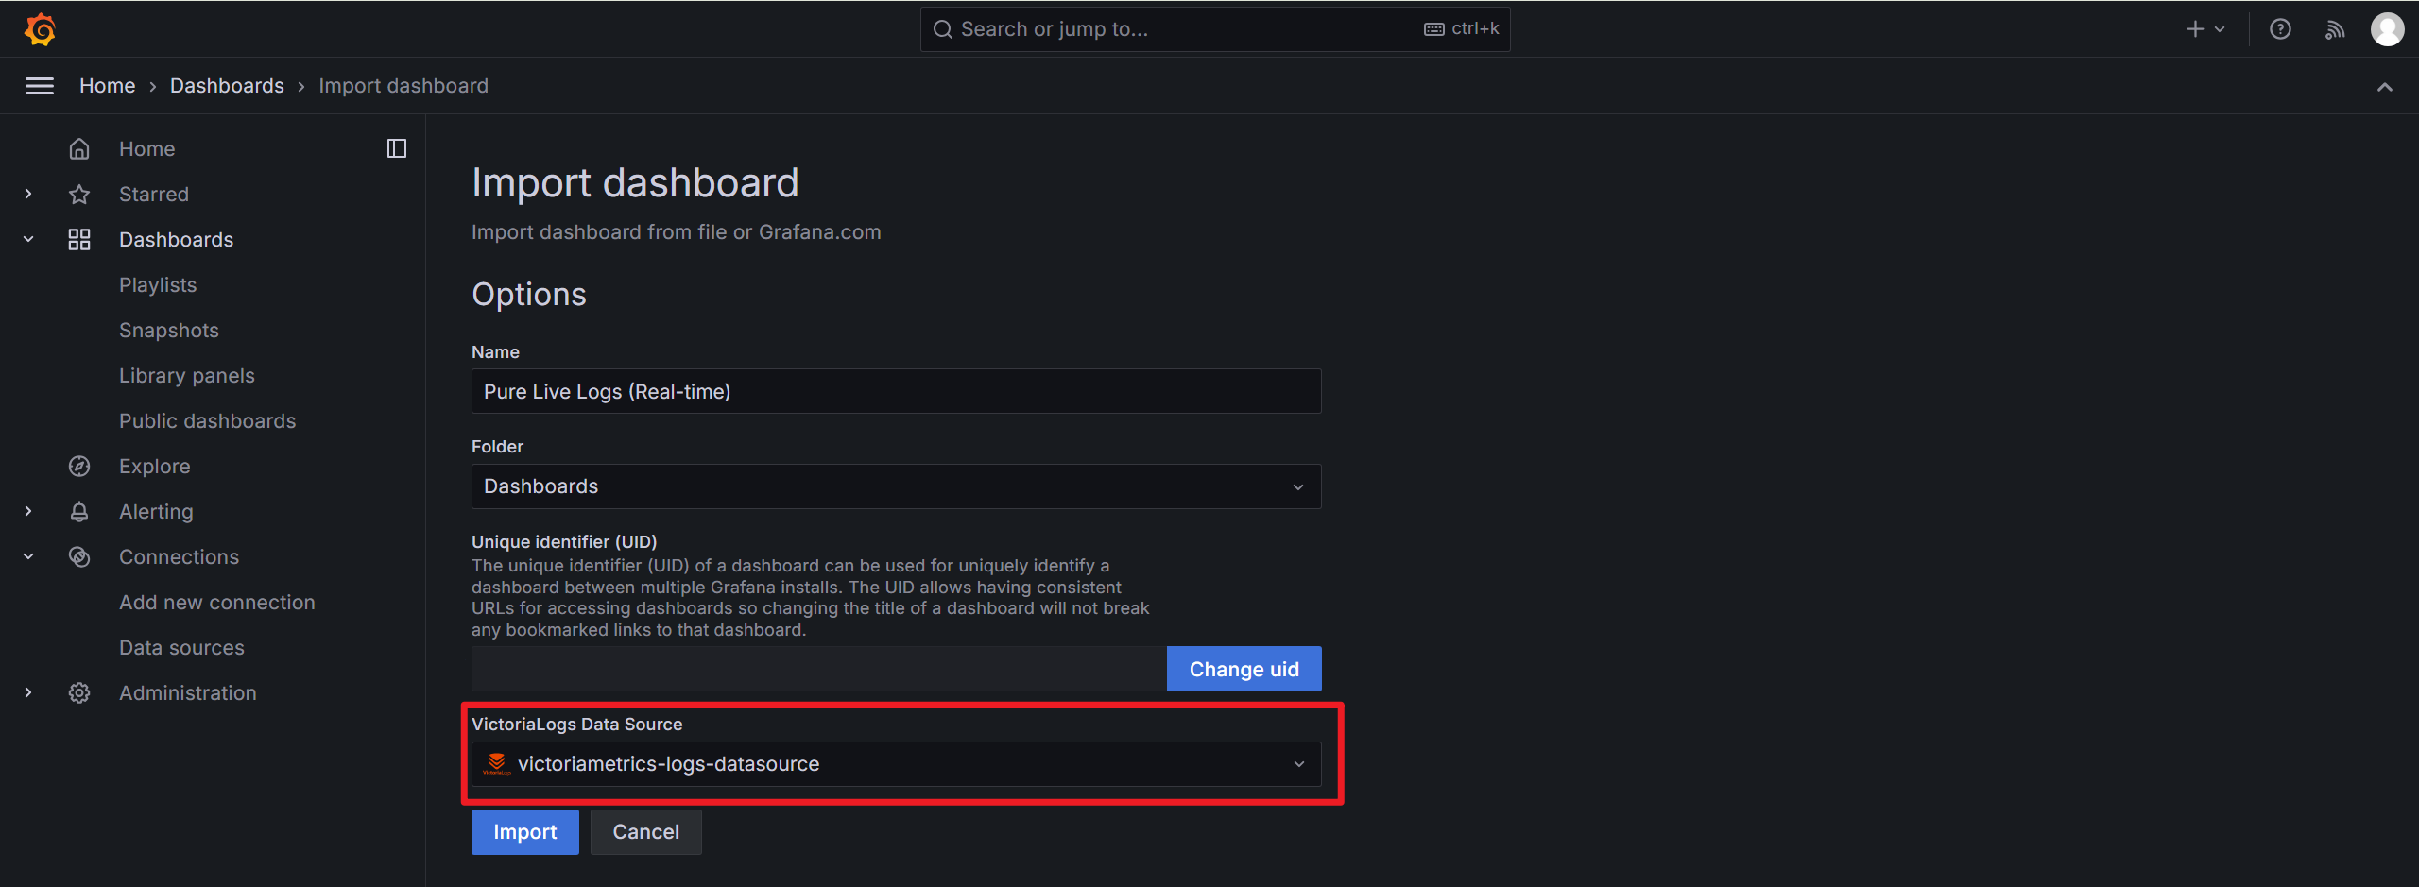Go to Playlists

coord(158,284)
